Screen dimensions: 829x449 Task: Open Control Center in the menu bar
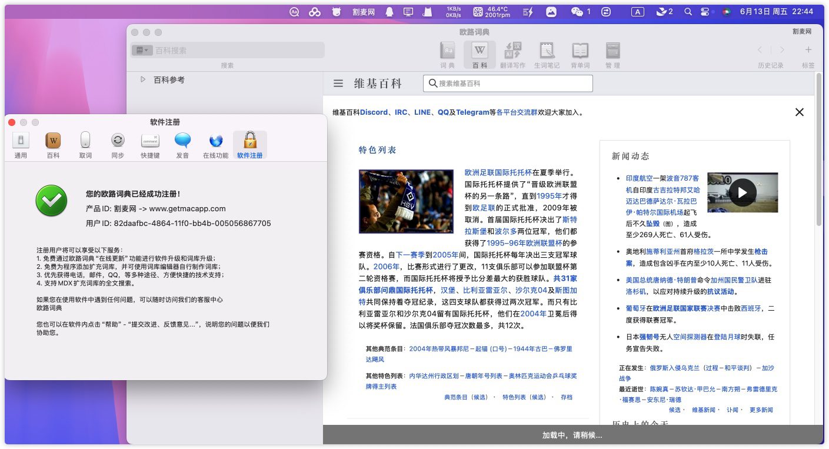pos(705,12)
